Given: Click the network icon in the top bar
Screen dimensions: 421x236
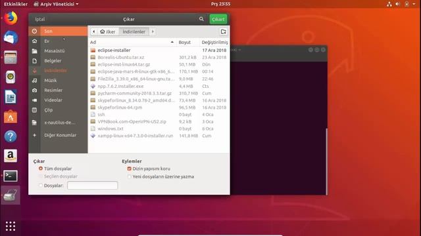Looking at the screenshot, I should 389,4.
